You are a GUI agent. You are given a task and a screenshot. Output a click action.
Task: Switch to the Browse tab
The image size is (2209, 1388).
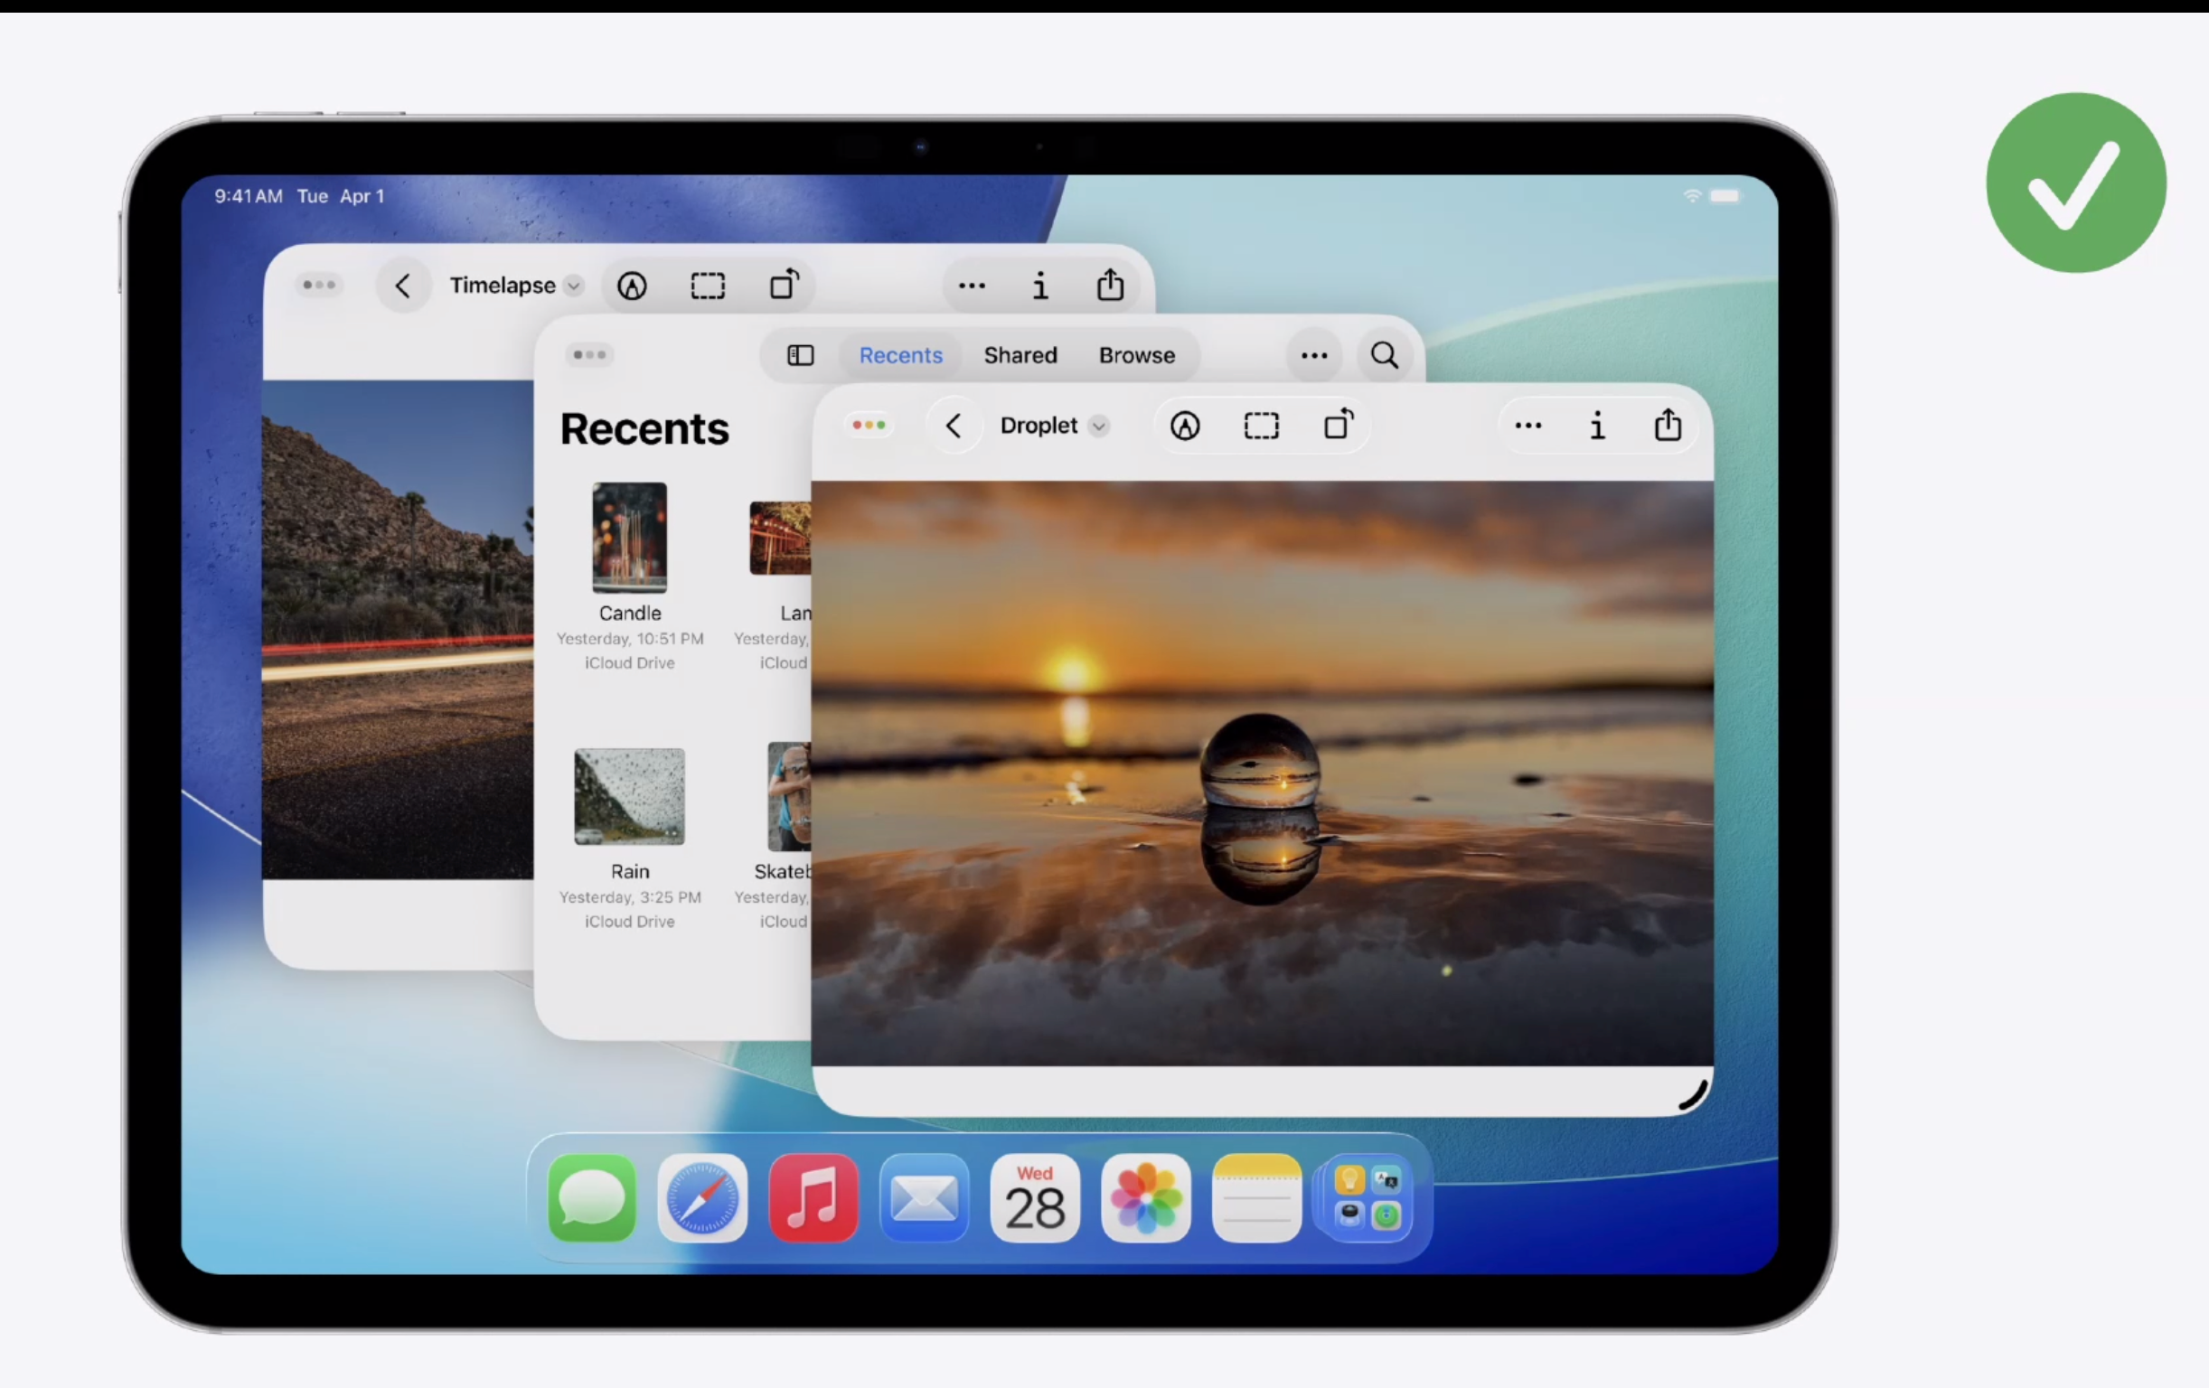1137,355
